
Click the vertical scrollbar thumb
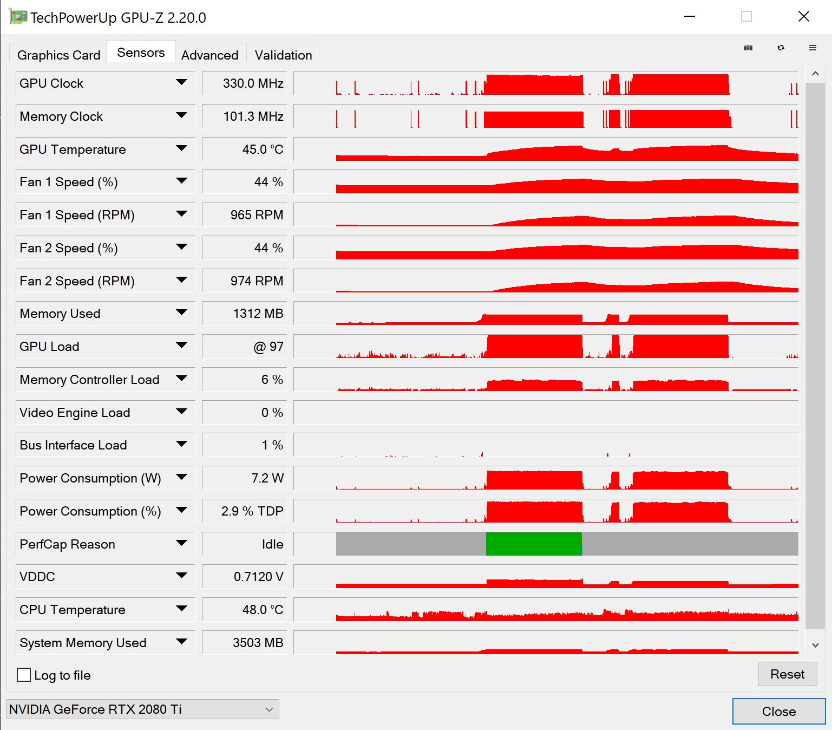[815, 356]
